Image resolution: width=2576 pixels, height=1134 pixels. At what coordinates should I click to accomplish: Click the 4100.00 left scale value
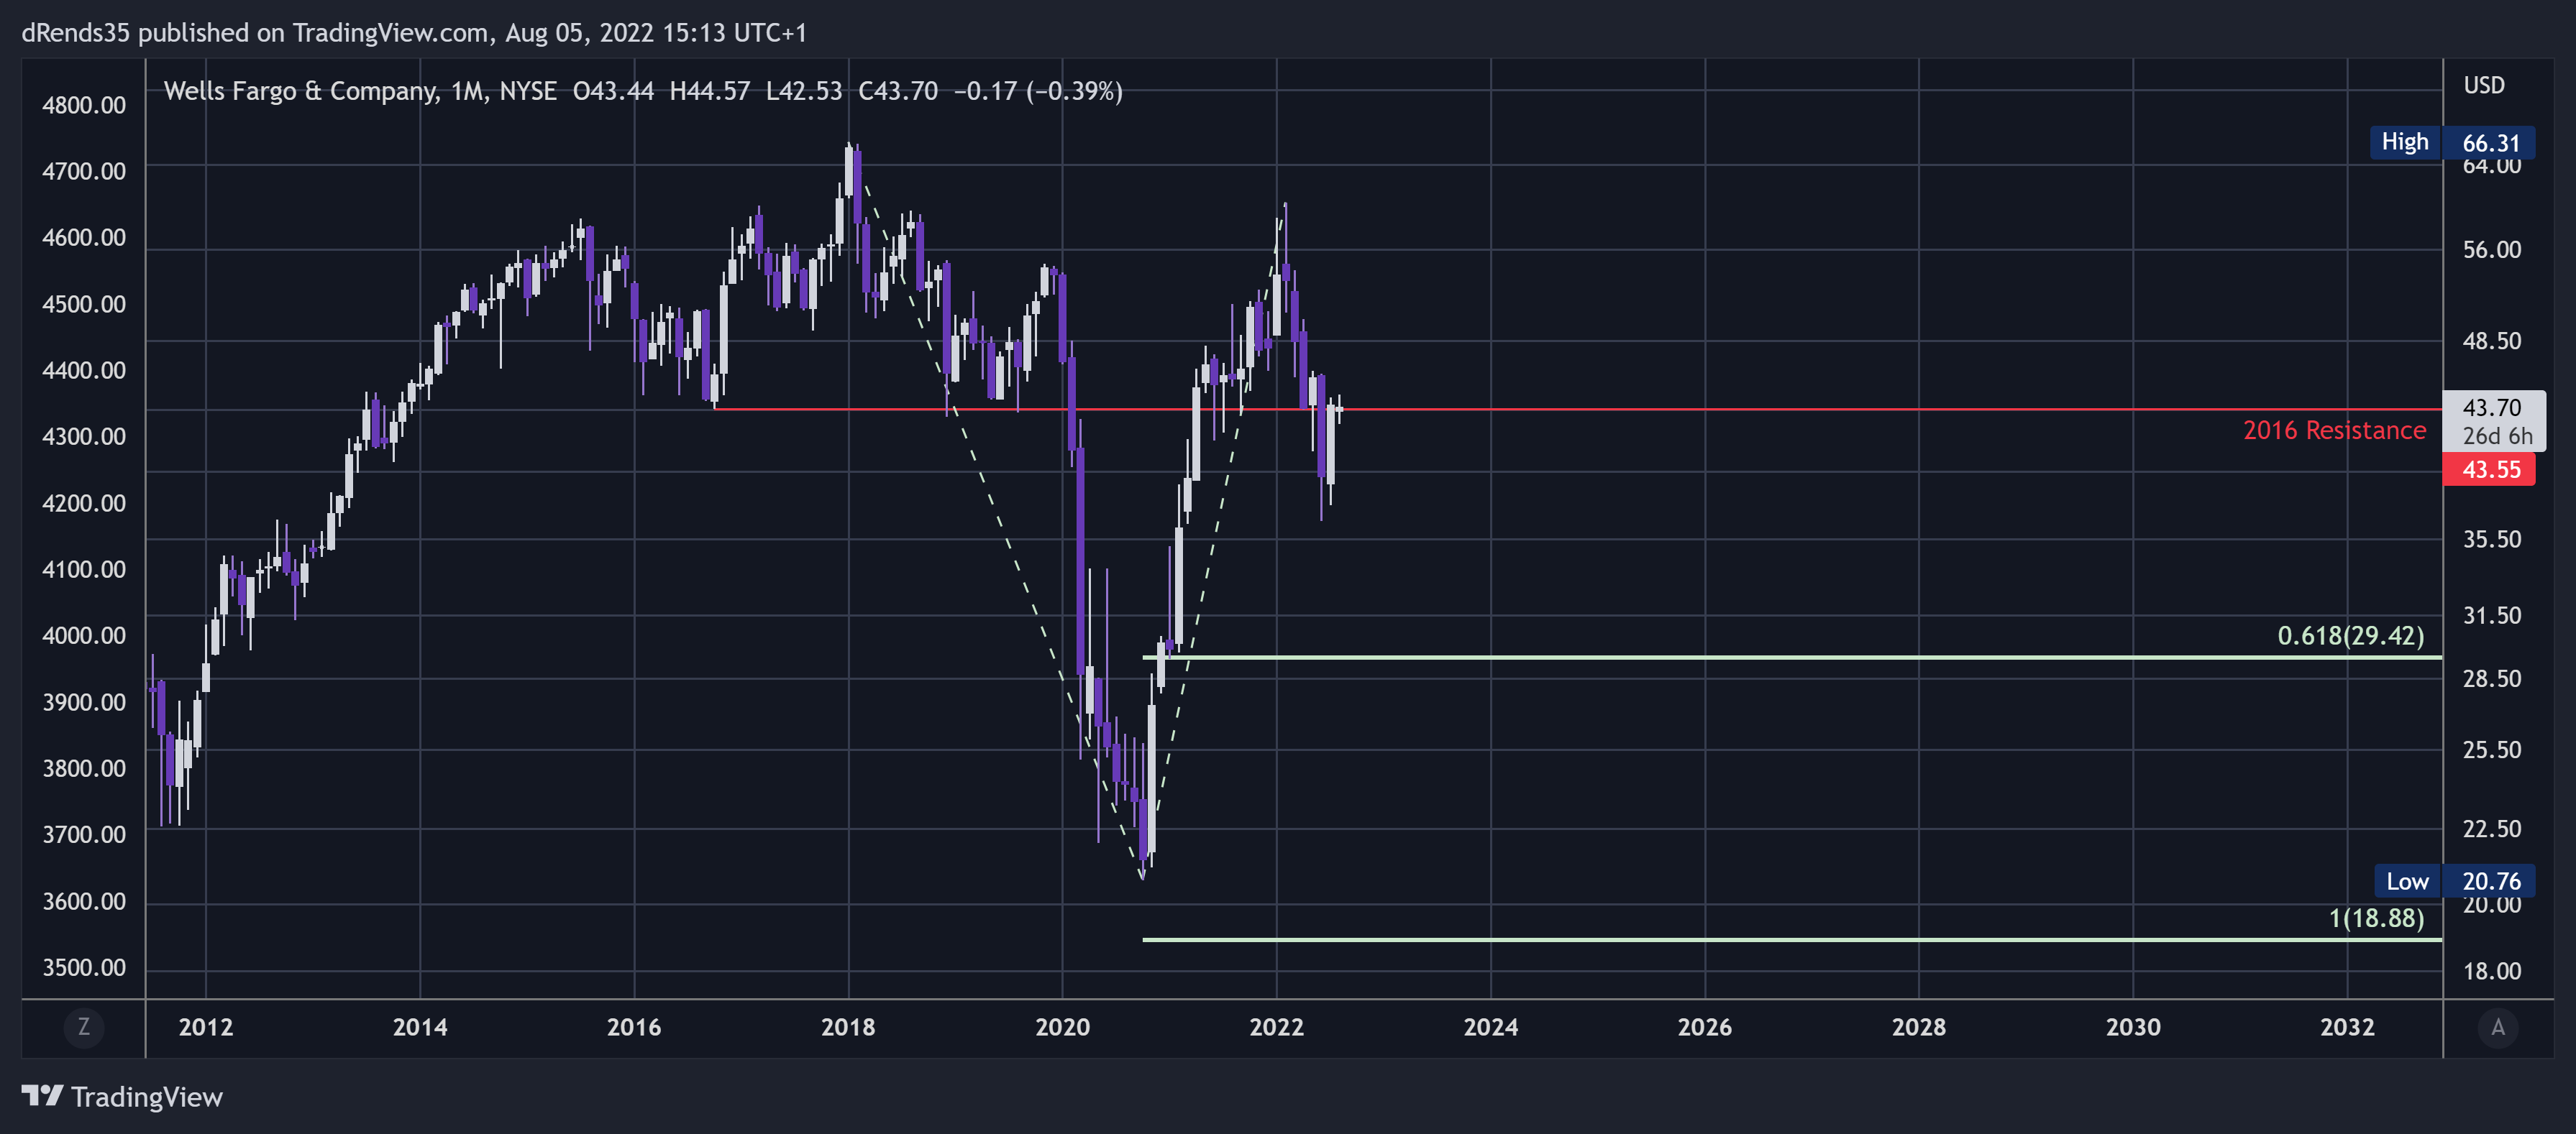pos(84,568)
